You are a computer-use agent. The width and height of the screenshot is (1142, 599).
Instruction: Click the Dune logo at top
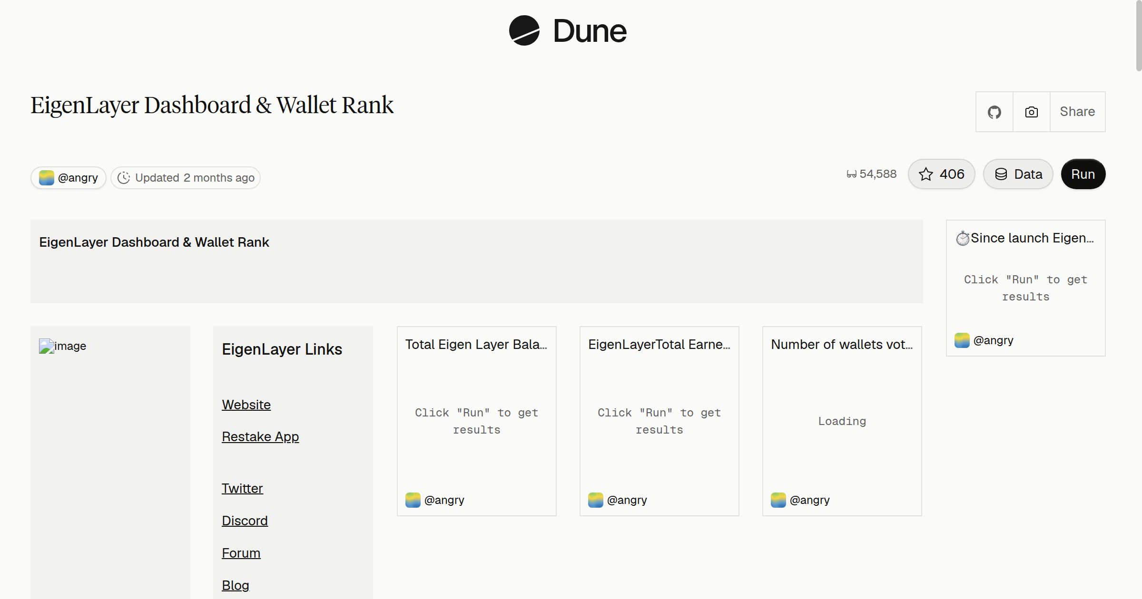coord(567,30)
